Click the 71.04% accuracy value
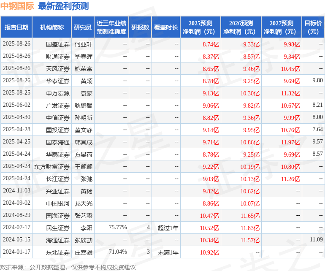The image size is (325, 271). tap(118, 252)
